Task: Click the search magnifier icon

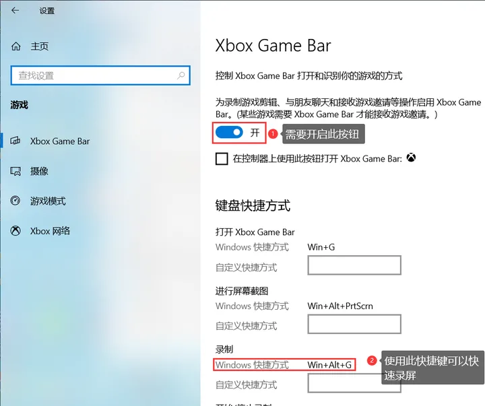Action: tap(181, 75)
